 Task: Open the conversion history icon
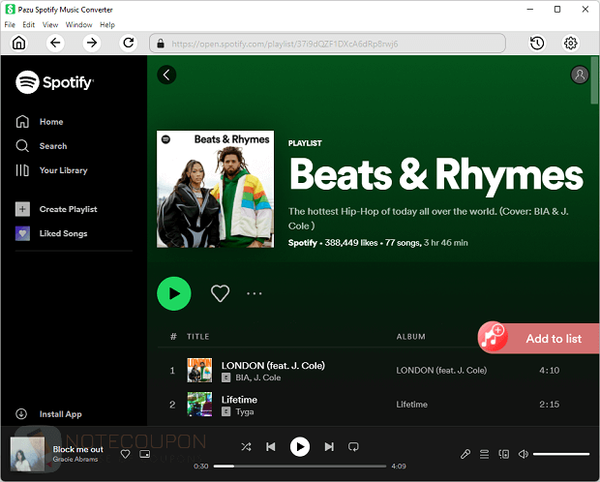[537, 44]
